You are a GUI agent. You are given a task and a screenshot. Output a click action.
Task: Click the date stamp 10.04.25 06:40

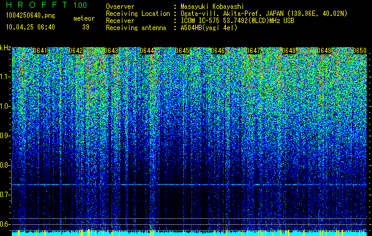coord(31,27)
